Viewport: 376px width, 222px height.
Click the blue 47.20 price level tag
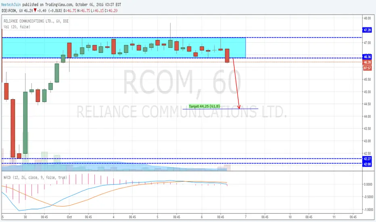click(367, 30)
